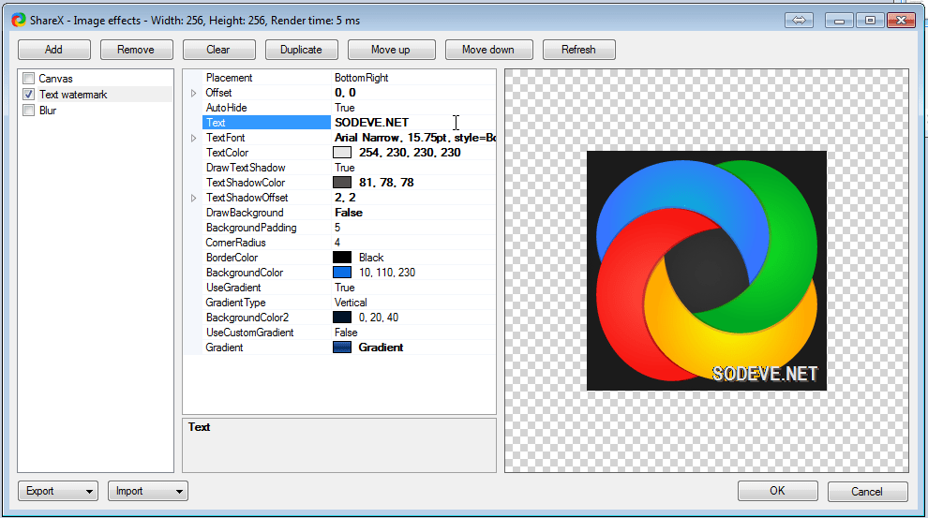Image resolution: width=928 pixels, height=518 pixels.
Task: Click the TextShadowColor swatch
Action: click(x=342, y=183)
